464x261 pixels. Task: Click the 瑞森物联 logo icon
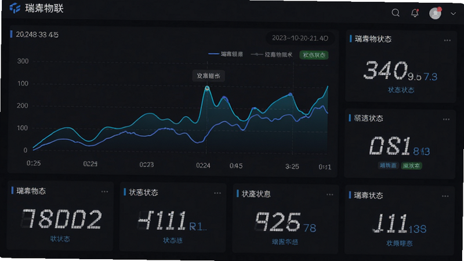click(15, 8)
